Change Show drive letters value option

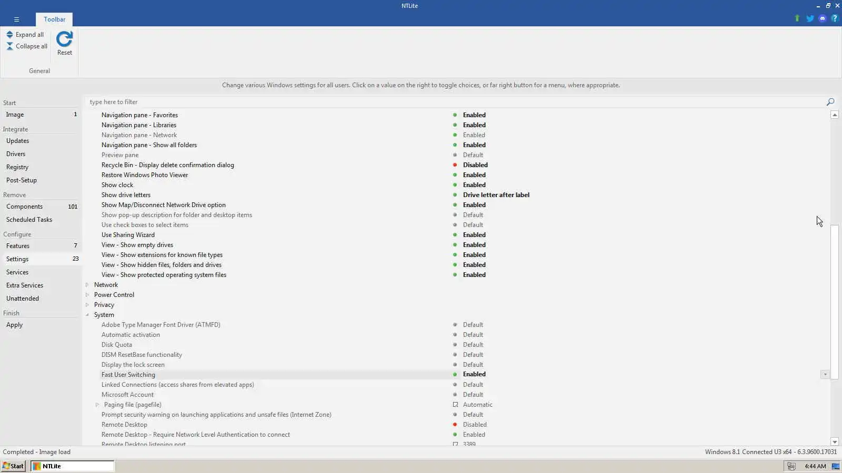pyautogui.click(x=496, y=195)
